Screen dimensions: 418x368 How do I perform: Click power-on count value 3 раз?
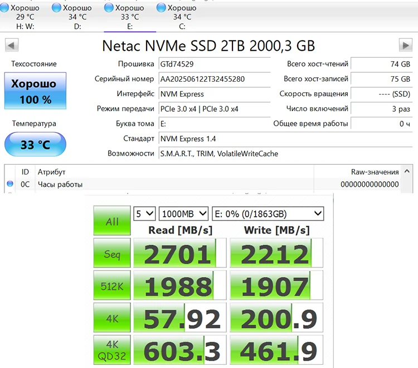point(381,109)
